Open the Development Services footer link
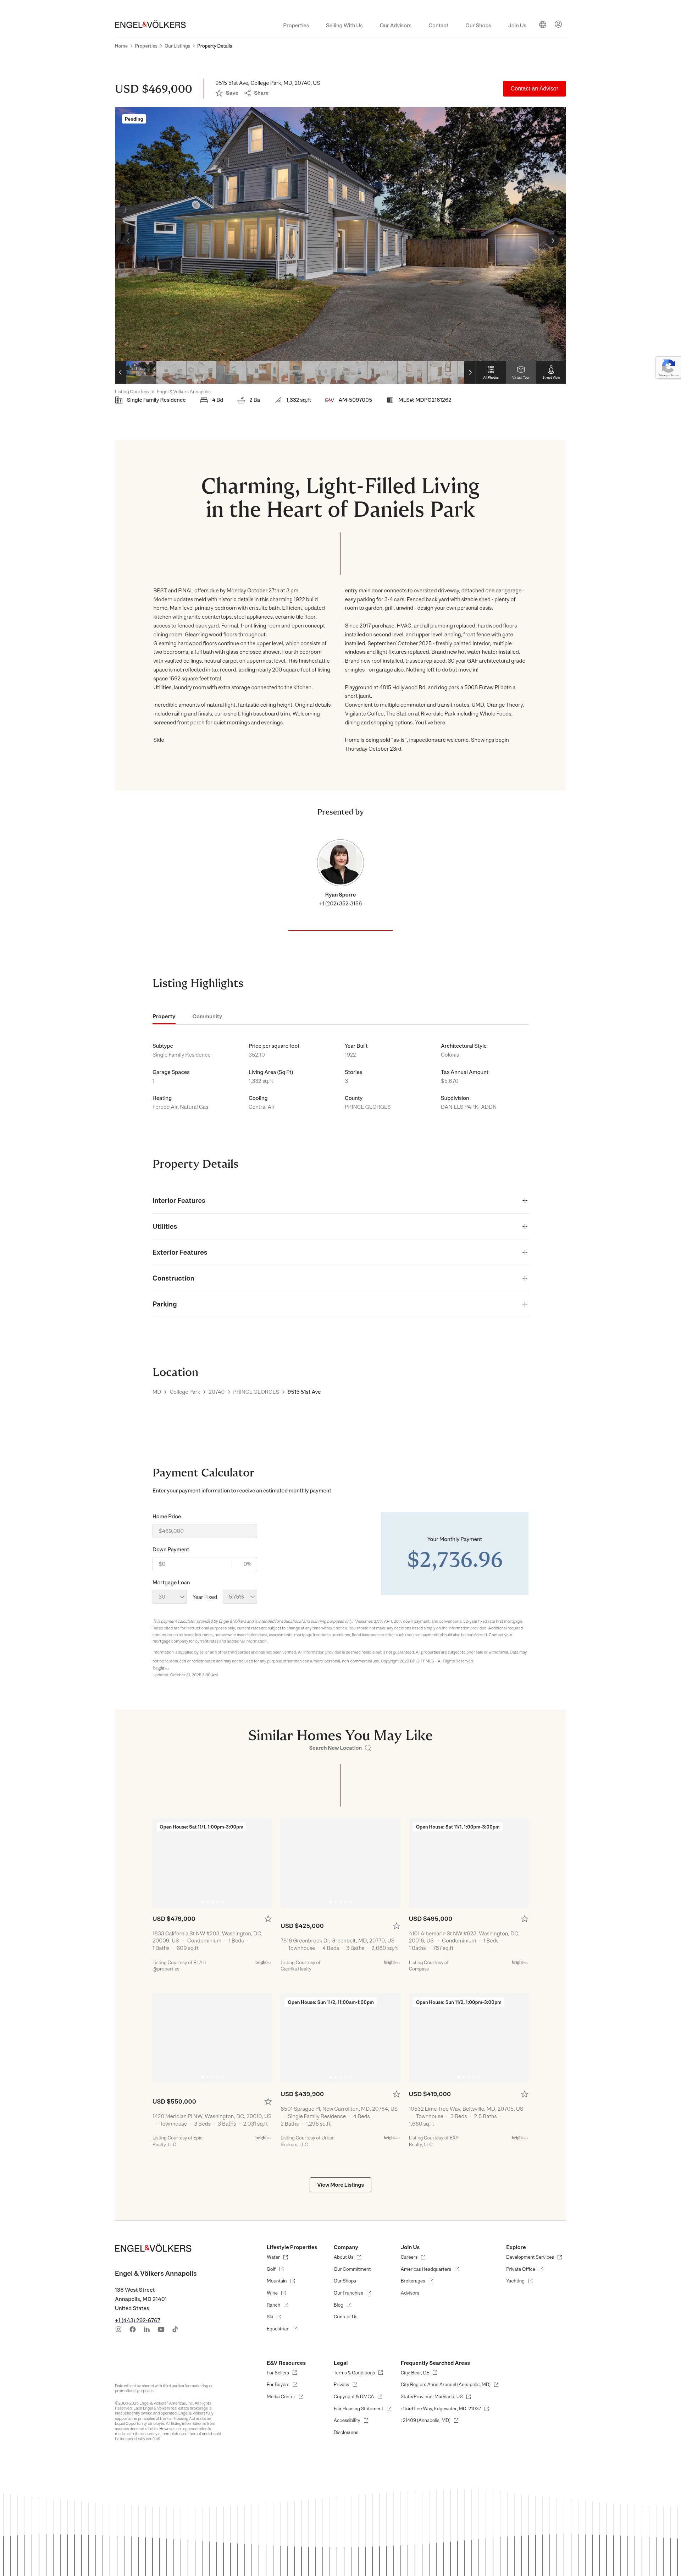 tap(530, 2257)
